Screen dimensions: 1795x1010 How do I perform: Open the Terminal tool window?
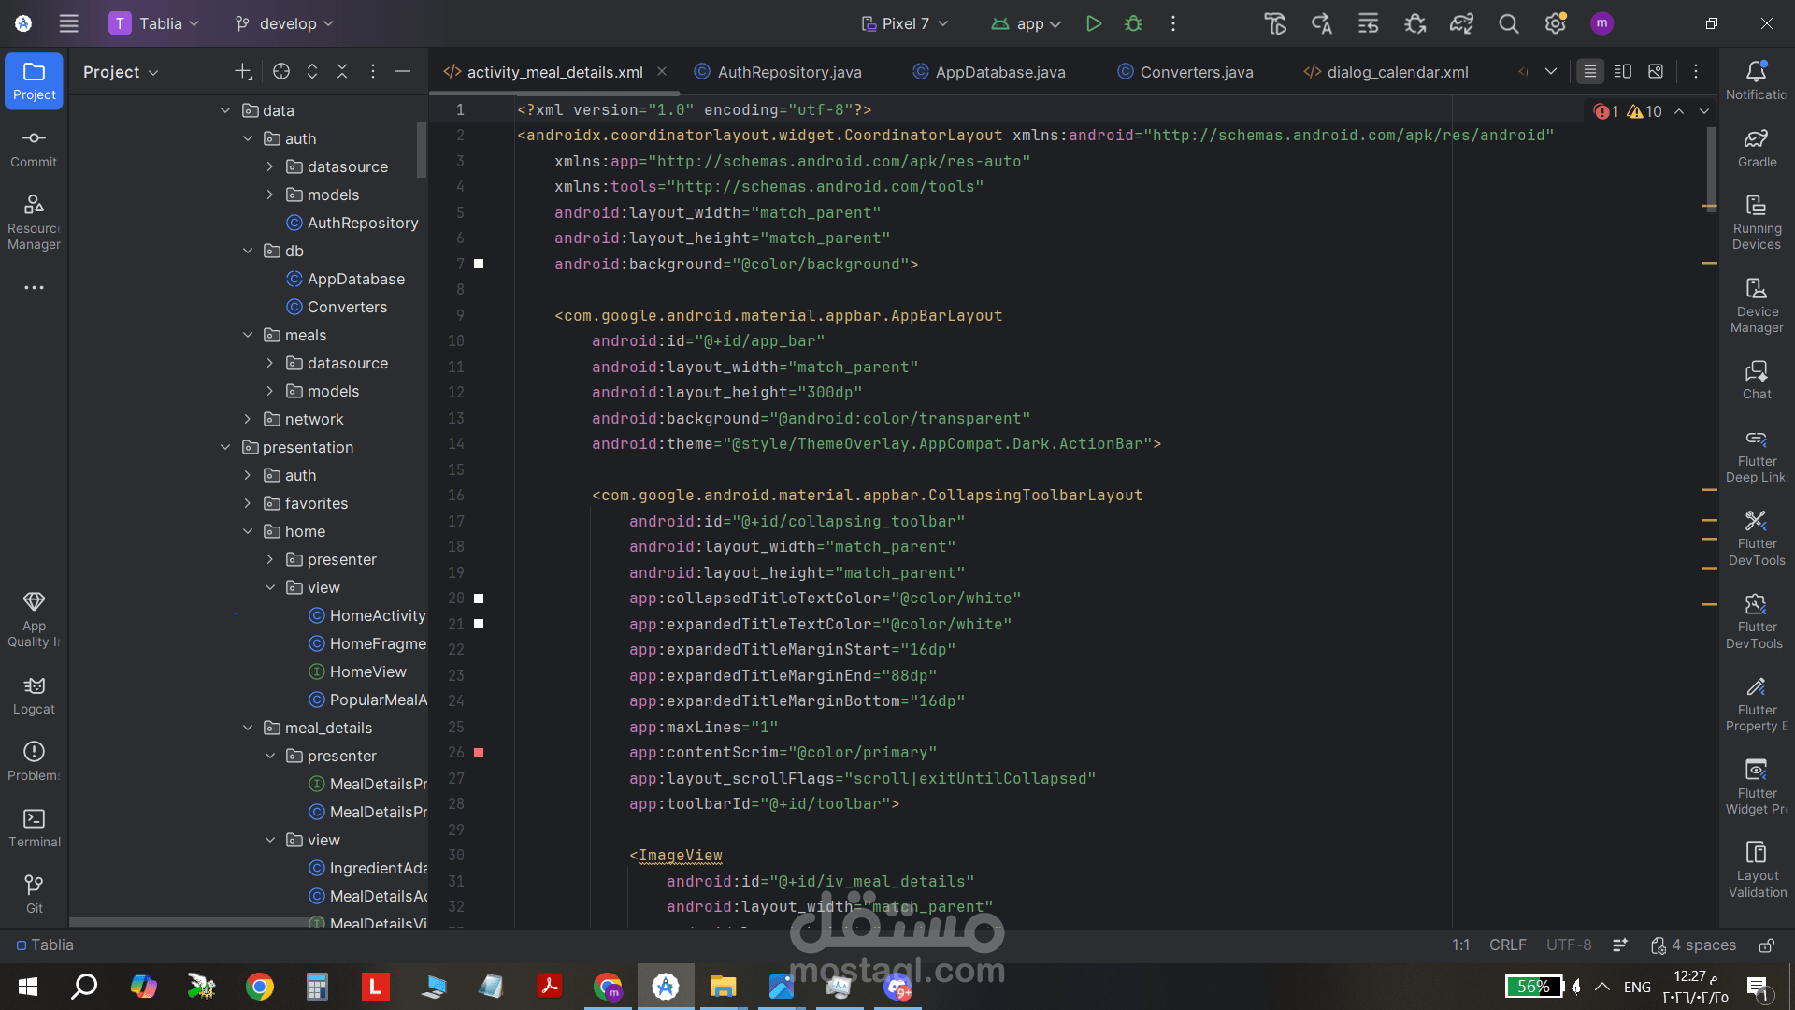34,828
